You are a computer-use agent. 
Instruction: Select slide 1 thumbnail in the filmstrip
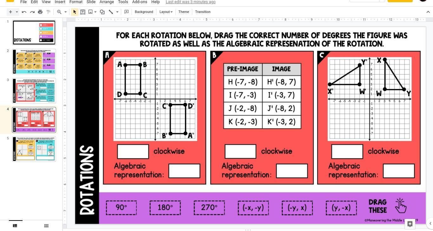[34, 32]
